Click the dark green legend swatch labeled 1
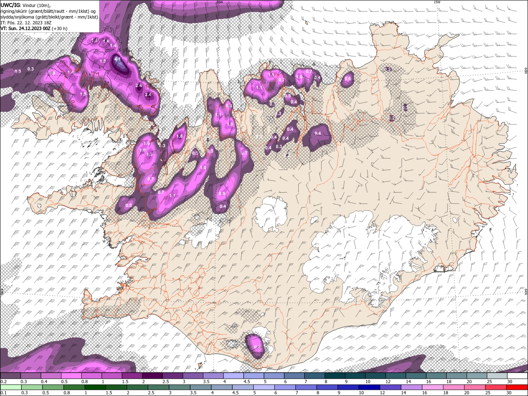The image size is (528, 396). (95, 387)
